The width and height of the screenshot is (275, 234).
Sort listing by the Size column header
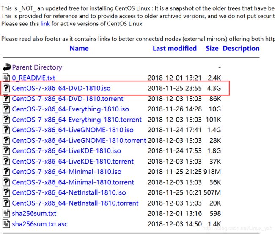[212, 48]
